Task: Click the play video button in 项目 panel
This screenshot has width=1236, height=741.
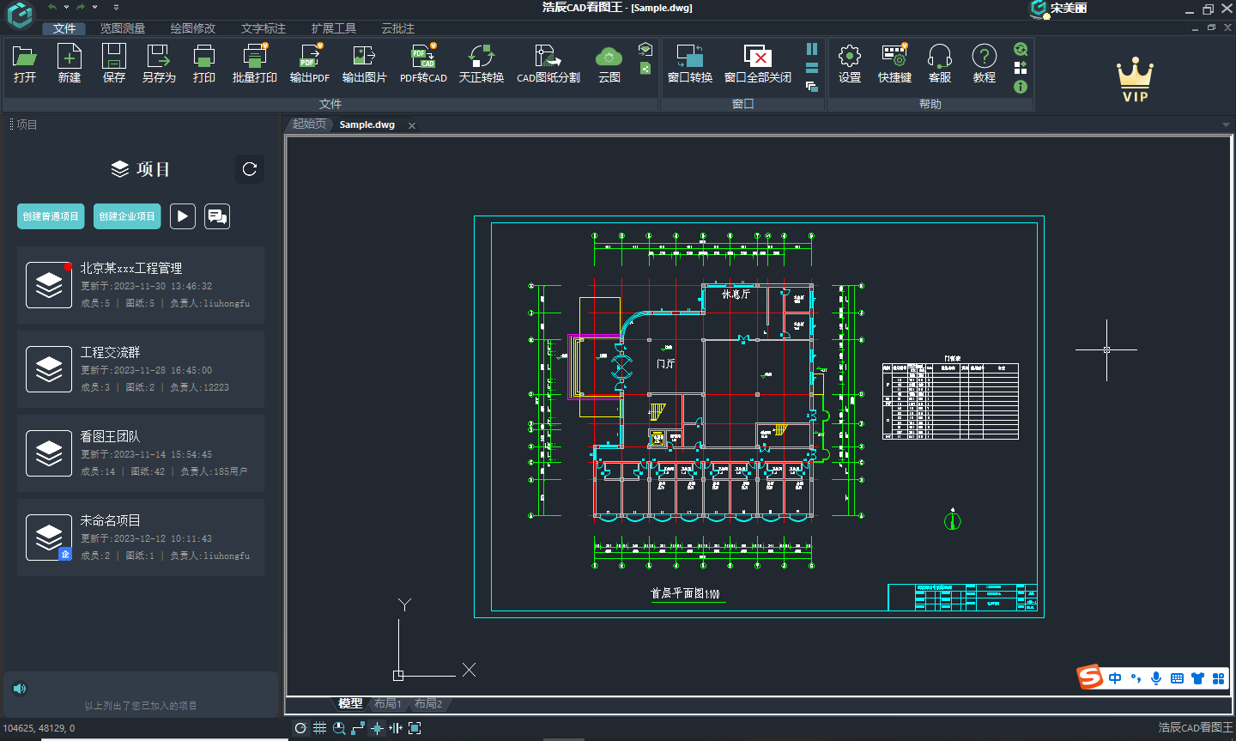Action: pos(183,216)
